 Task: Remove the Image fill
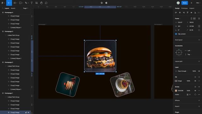(x=199, y=81)
